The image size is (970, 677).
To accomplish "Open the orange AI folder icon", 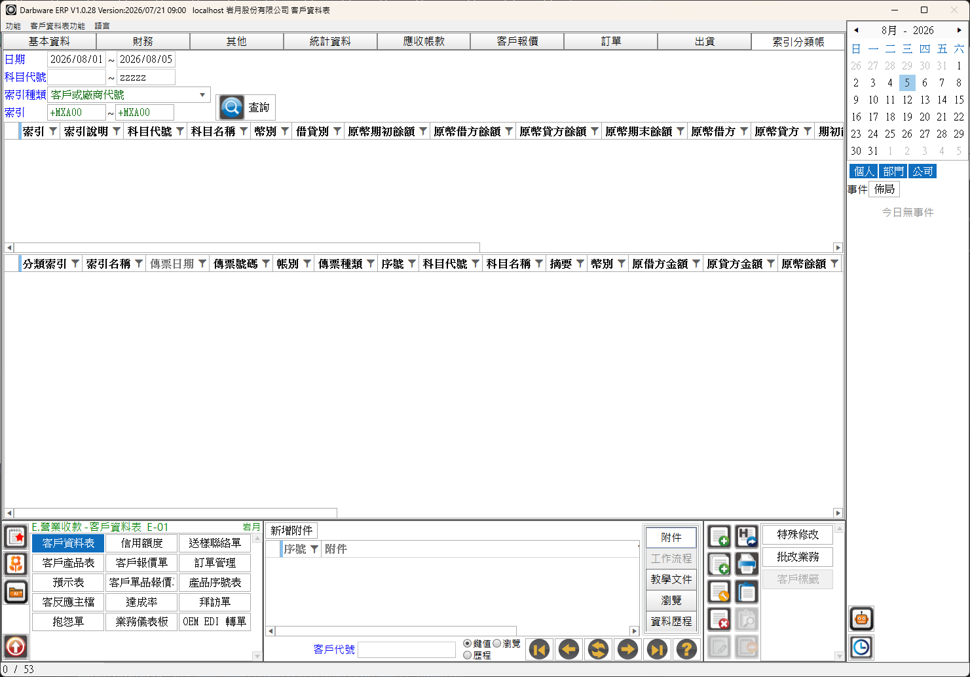I will tap(16, 592).
